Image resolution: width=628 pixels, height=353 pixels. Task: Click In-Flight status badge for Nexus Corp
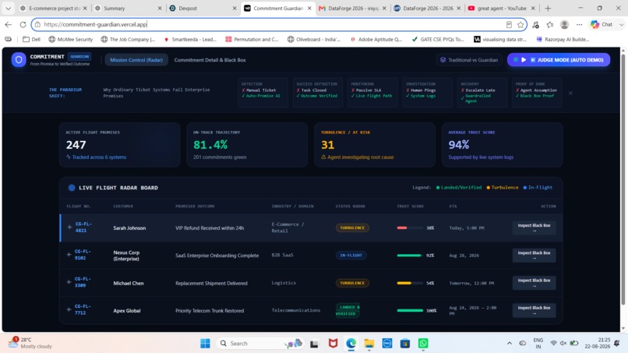tap(351, 256)
